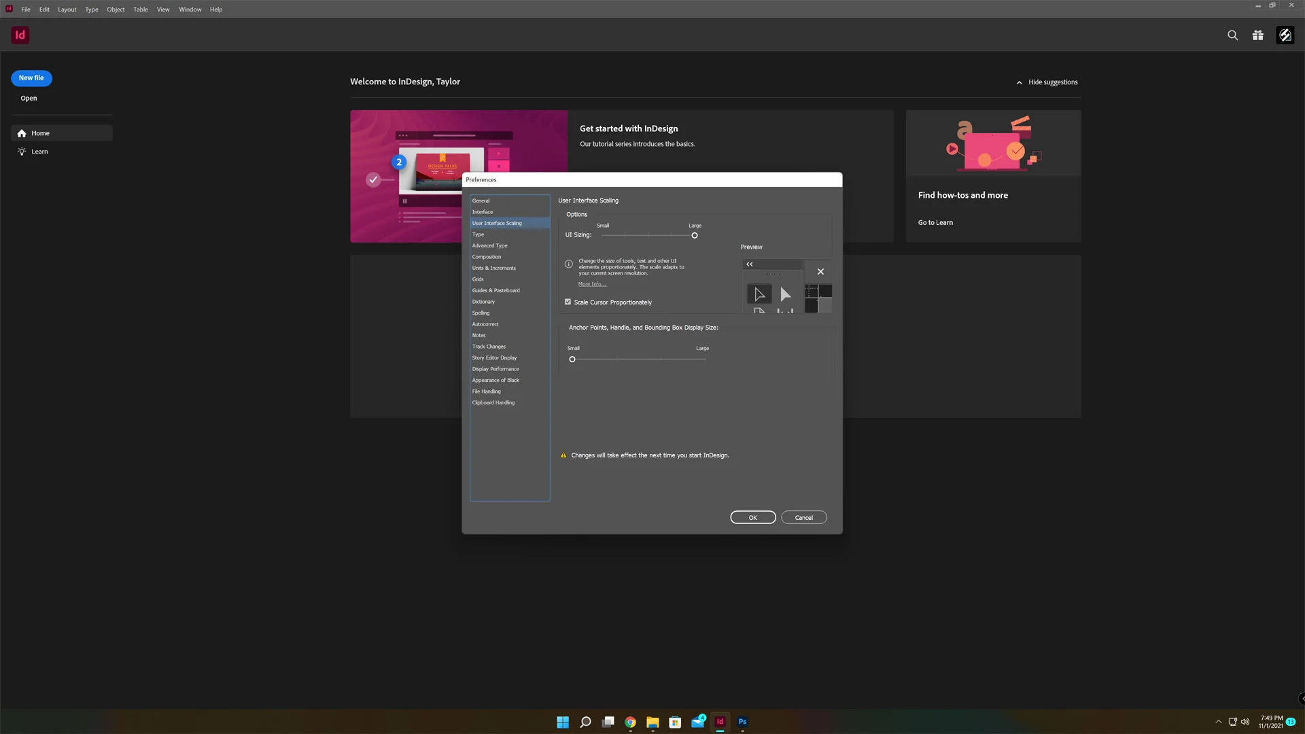Screen dimensions: 1305x734
Task: Cancel the Preferences dialog
Action: pos(803,518)
